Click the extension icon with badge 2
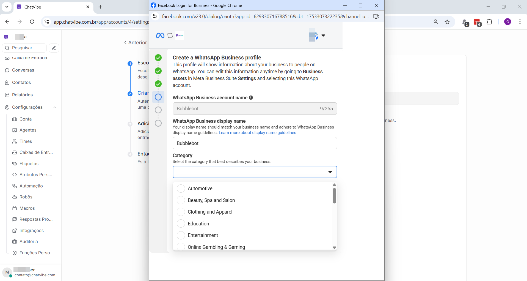The width and height of the screenshot is (527, 281). coord(465,23)
